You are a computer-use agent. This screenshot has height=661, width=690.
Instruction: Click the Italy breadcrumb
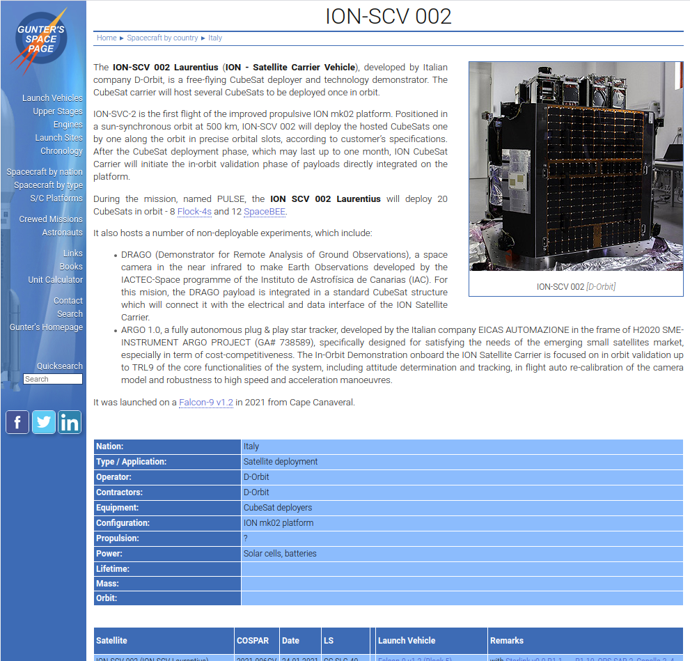pos(215,38)
